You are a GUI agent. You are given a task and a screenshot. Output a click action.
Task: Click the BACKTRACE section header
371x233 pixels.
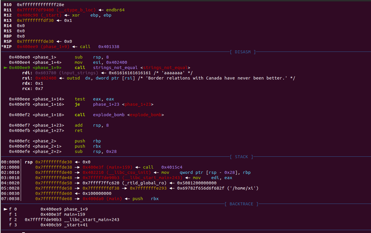(x=241, y=204)
